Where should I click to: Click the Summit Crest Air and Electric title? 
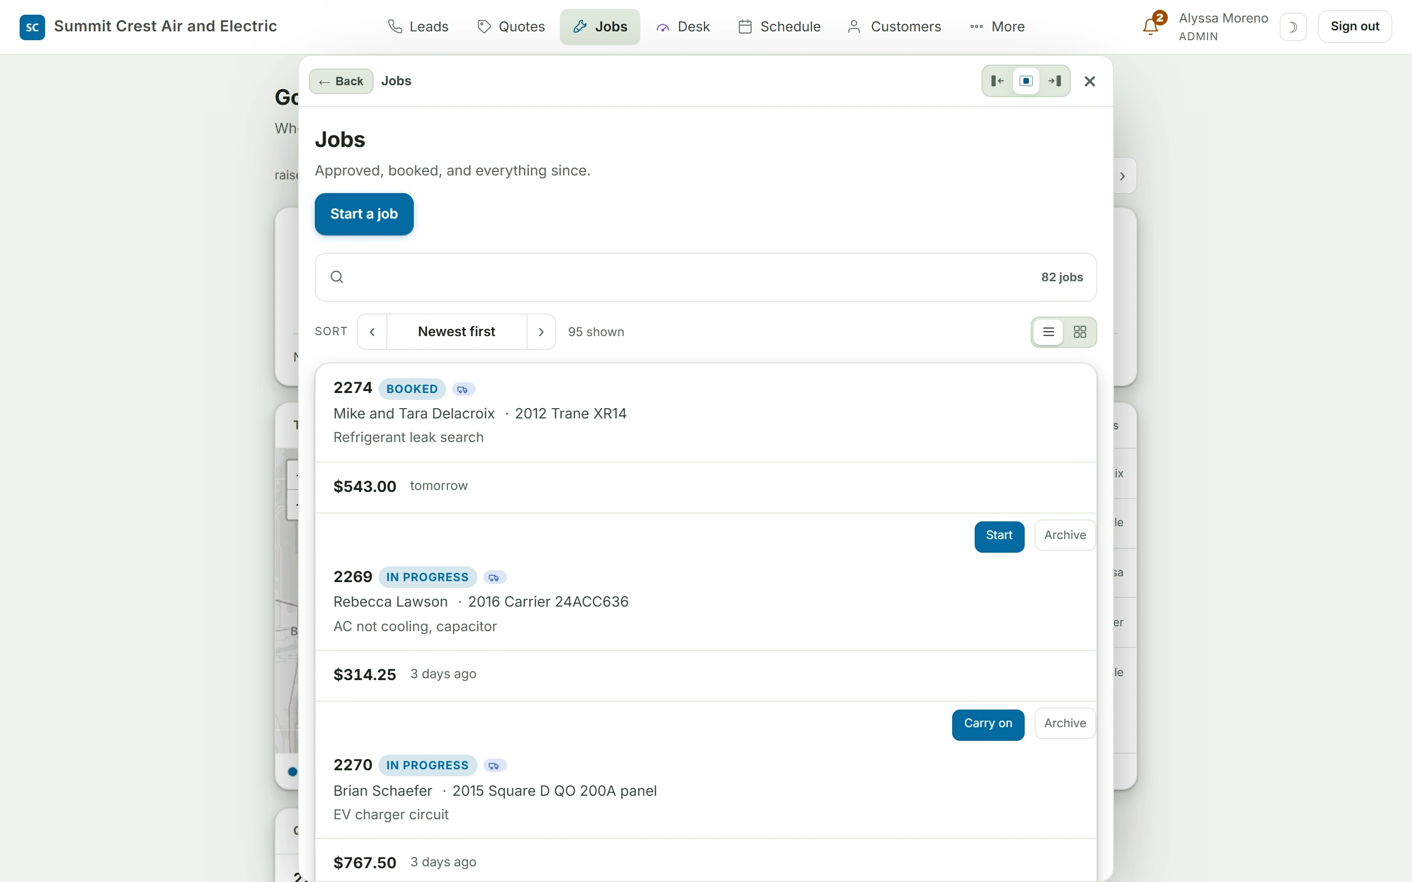tap(165, 26)
